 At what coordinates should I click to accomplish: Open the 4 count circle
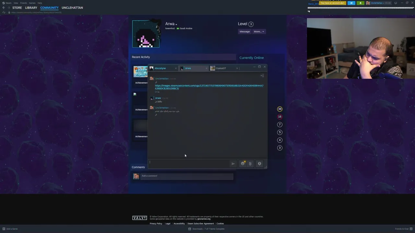[280, 140]
